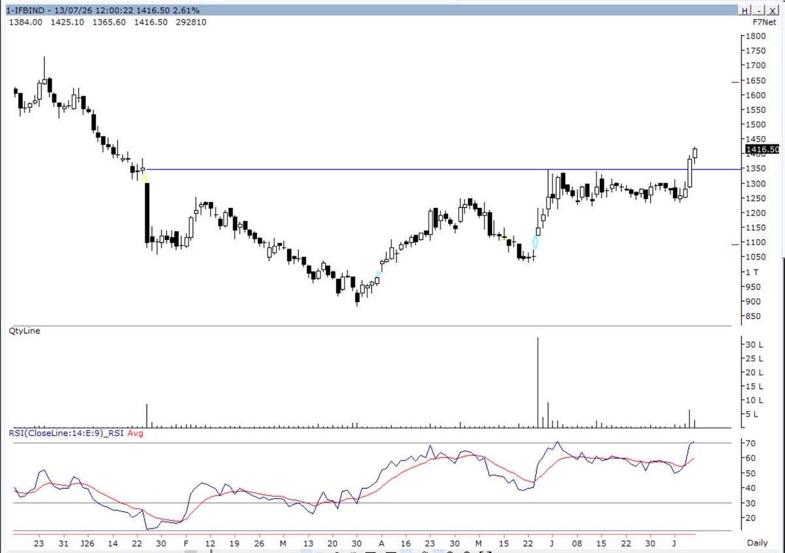Click the RSI(CloseLine:14:E:9)_RSI indicator label
The image size is (785, 553).
click(x=66, y=433)
